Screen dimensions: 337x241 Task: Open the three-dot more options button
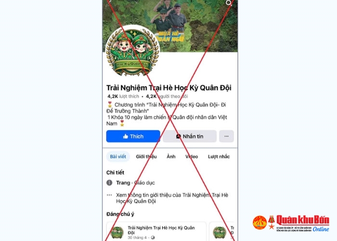[x=226, y=136]
